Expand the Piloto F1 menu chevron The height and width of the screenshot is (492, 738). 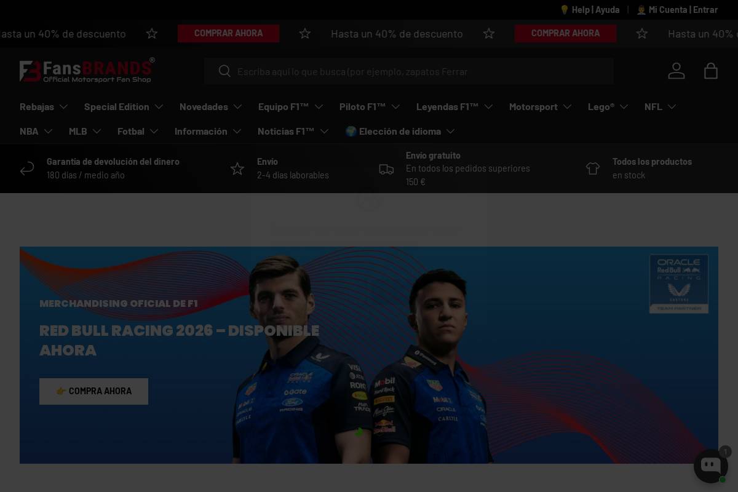coord(396,106)
